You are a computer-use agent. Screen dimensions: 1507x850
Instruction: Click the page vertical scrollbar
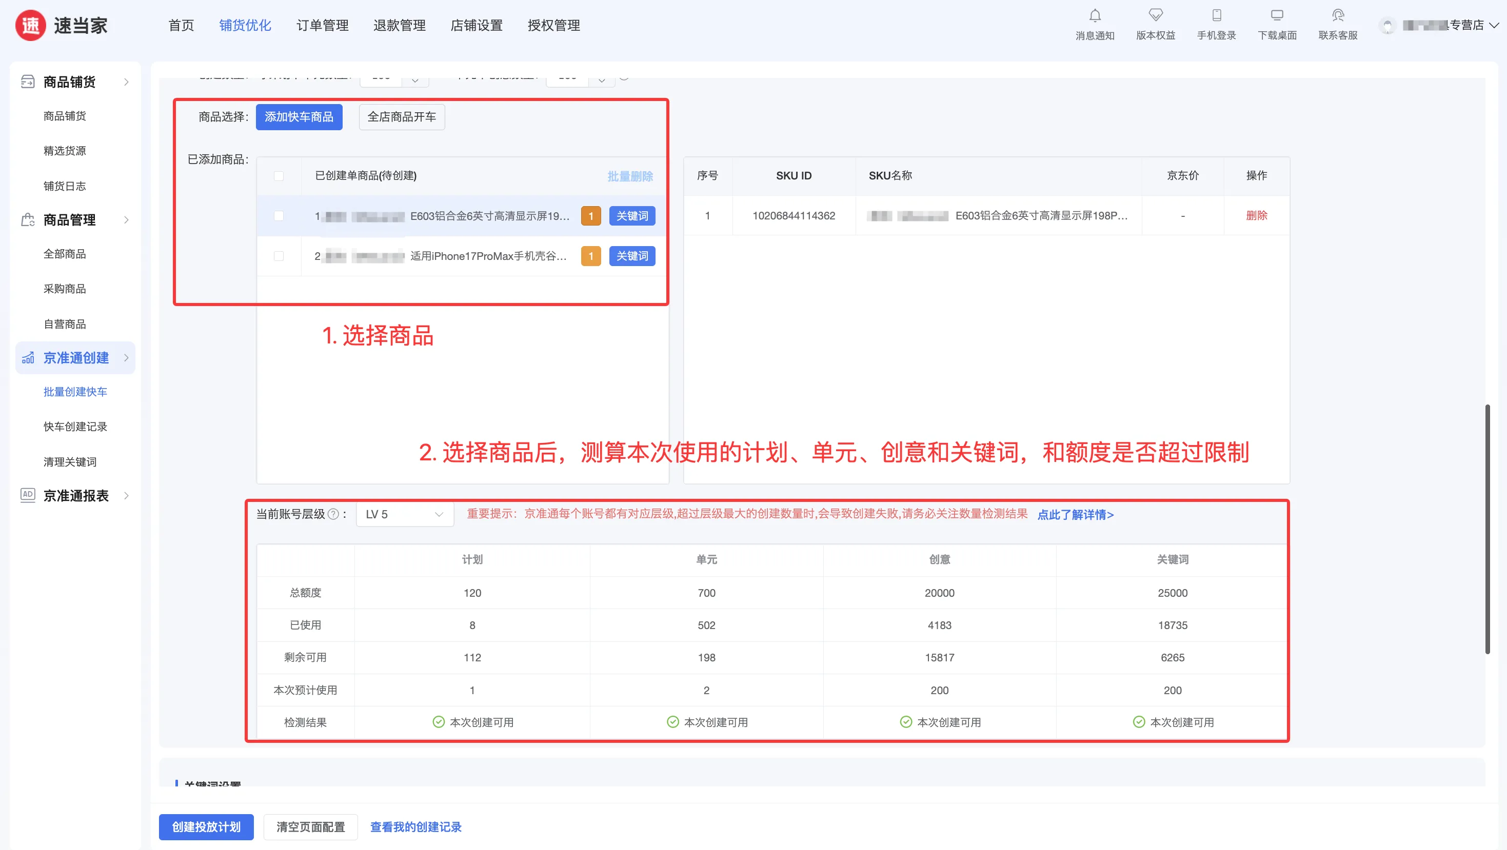[1487, 529]
